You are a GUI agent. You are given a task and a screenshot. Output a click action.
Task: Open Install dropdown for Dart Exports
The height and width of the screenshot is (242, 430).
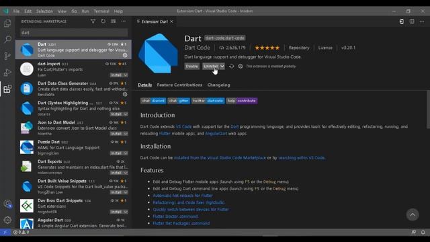pyautogui.click(x=126, y=173)
